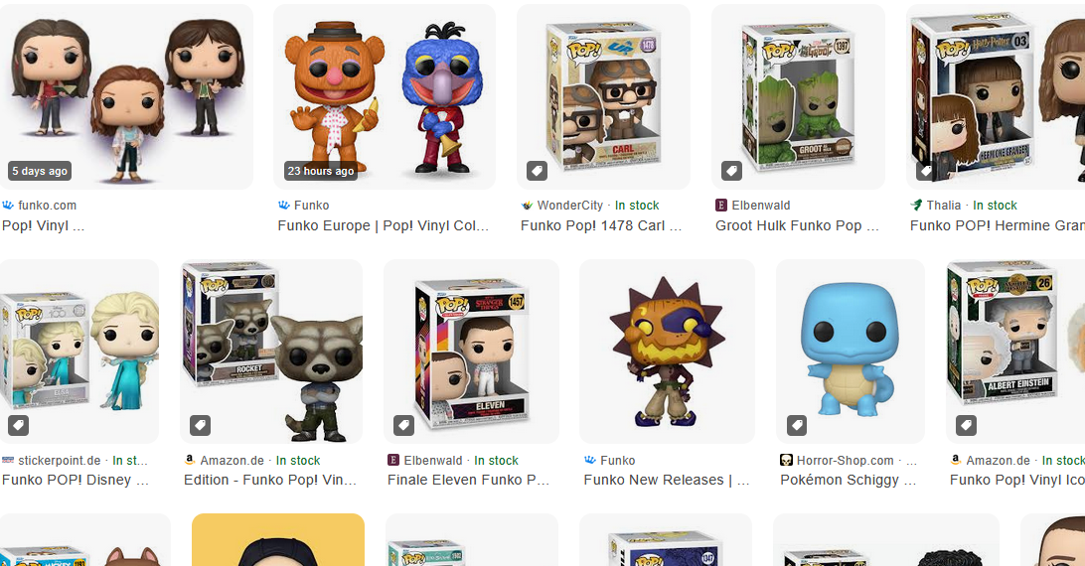1085x566 pixels.
Task: Click the Elbenwald favicon beside Groot result
Action: pyautogui.click(x=721, y=206)
